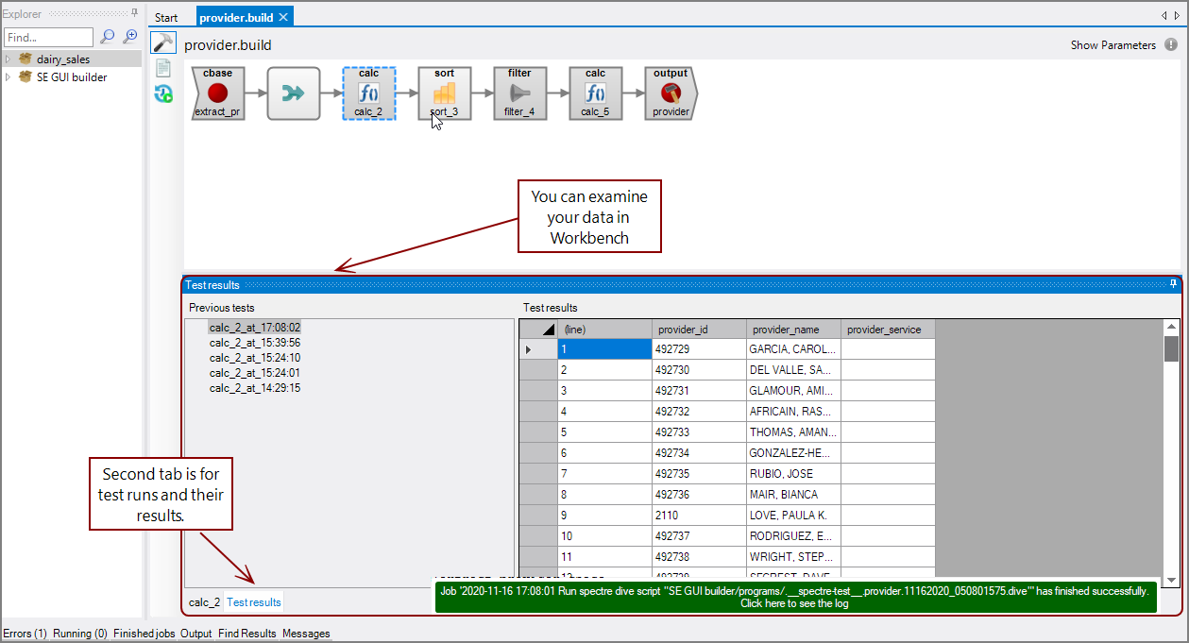Select previous test calc_2_at_15:39:56
Viewport: 1189px width, 643px height.
pyautogui.click(x=255, y=343)
